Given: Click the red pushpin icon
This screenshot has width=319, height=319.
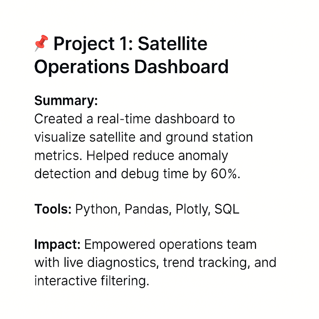Looking at the screenshot, I should point(41,43).
